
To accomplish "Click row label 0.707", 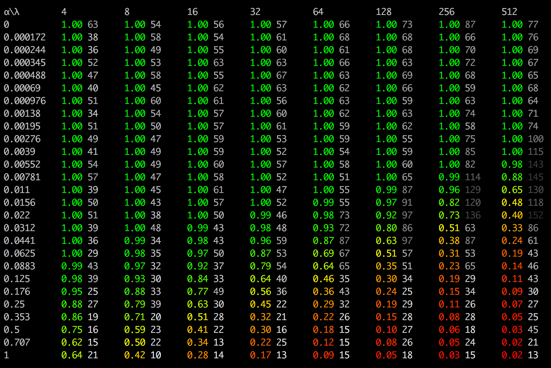I will coord(17,343).
